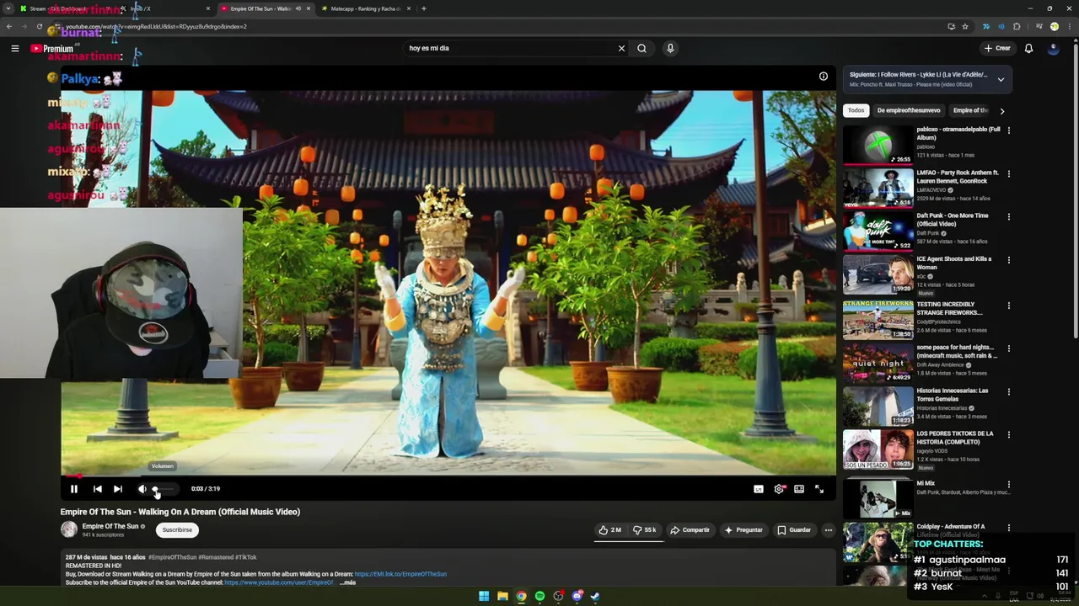This screenshot has height=606, width=1079.
Task: Subscribe with the Suscribirse button
Action: 177,530
